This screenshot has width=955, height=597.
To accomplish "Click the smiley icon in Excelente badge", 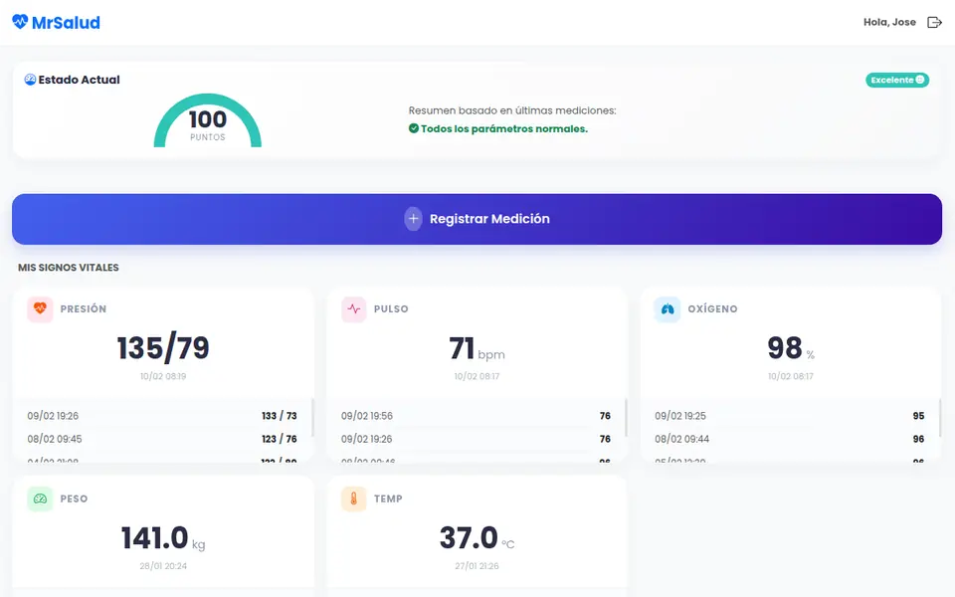I will point(919,80).
